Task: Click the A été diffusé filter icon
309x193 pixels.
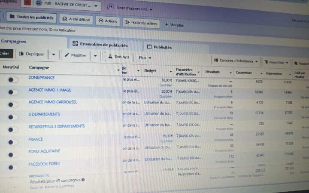Action: (65, 19)
